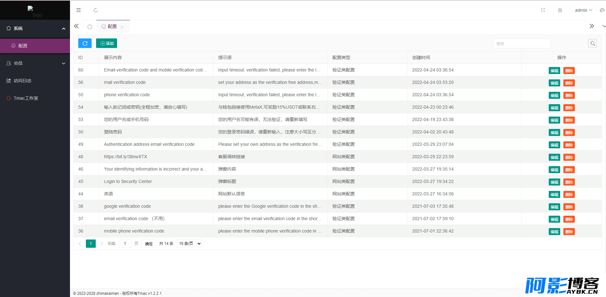Open 访问日志 in the sidebar
606x297 pixels.
click(x=35, y=81)
